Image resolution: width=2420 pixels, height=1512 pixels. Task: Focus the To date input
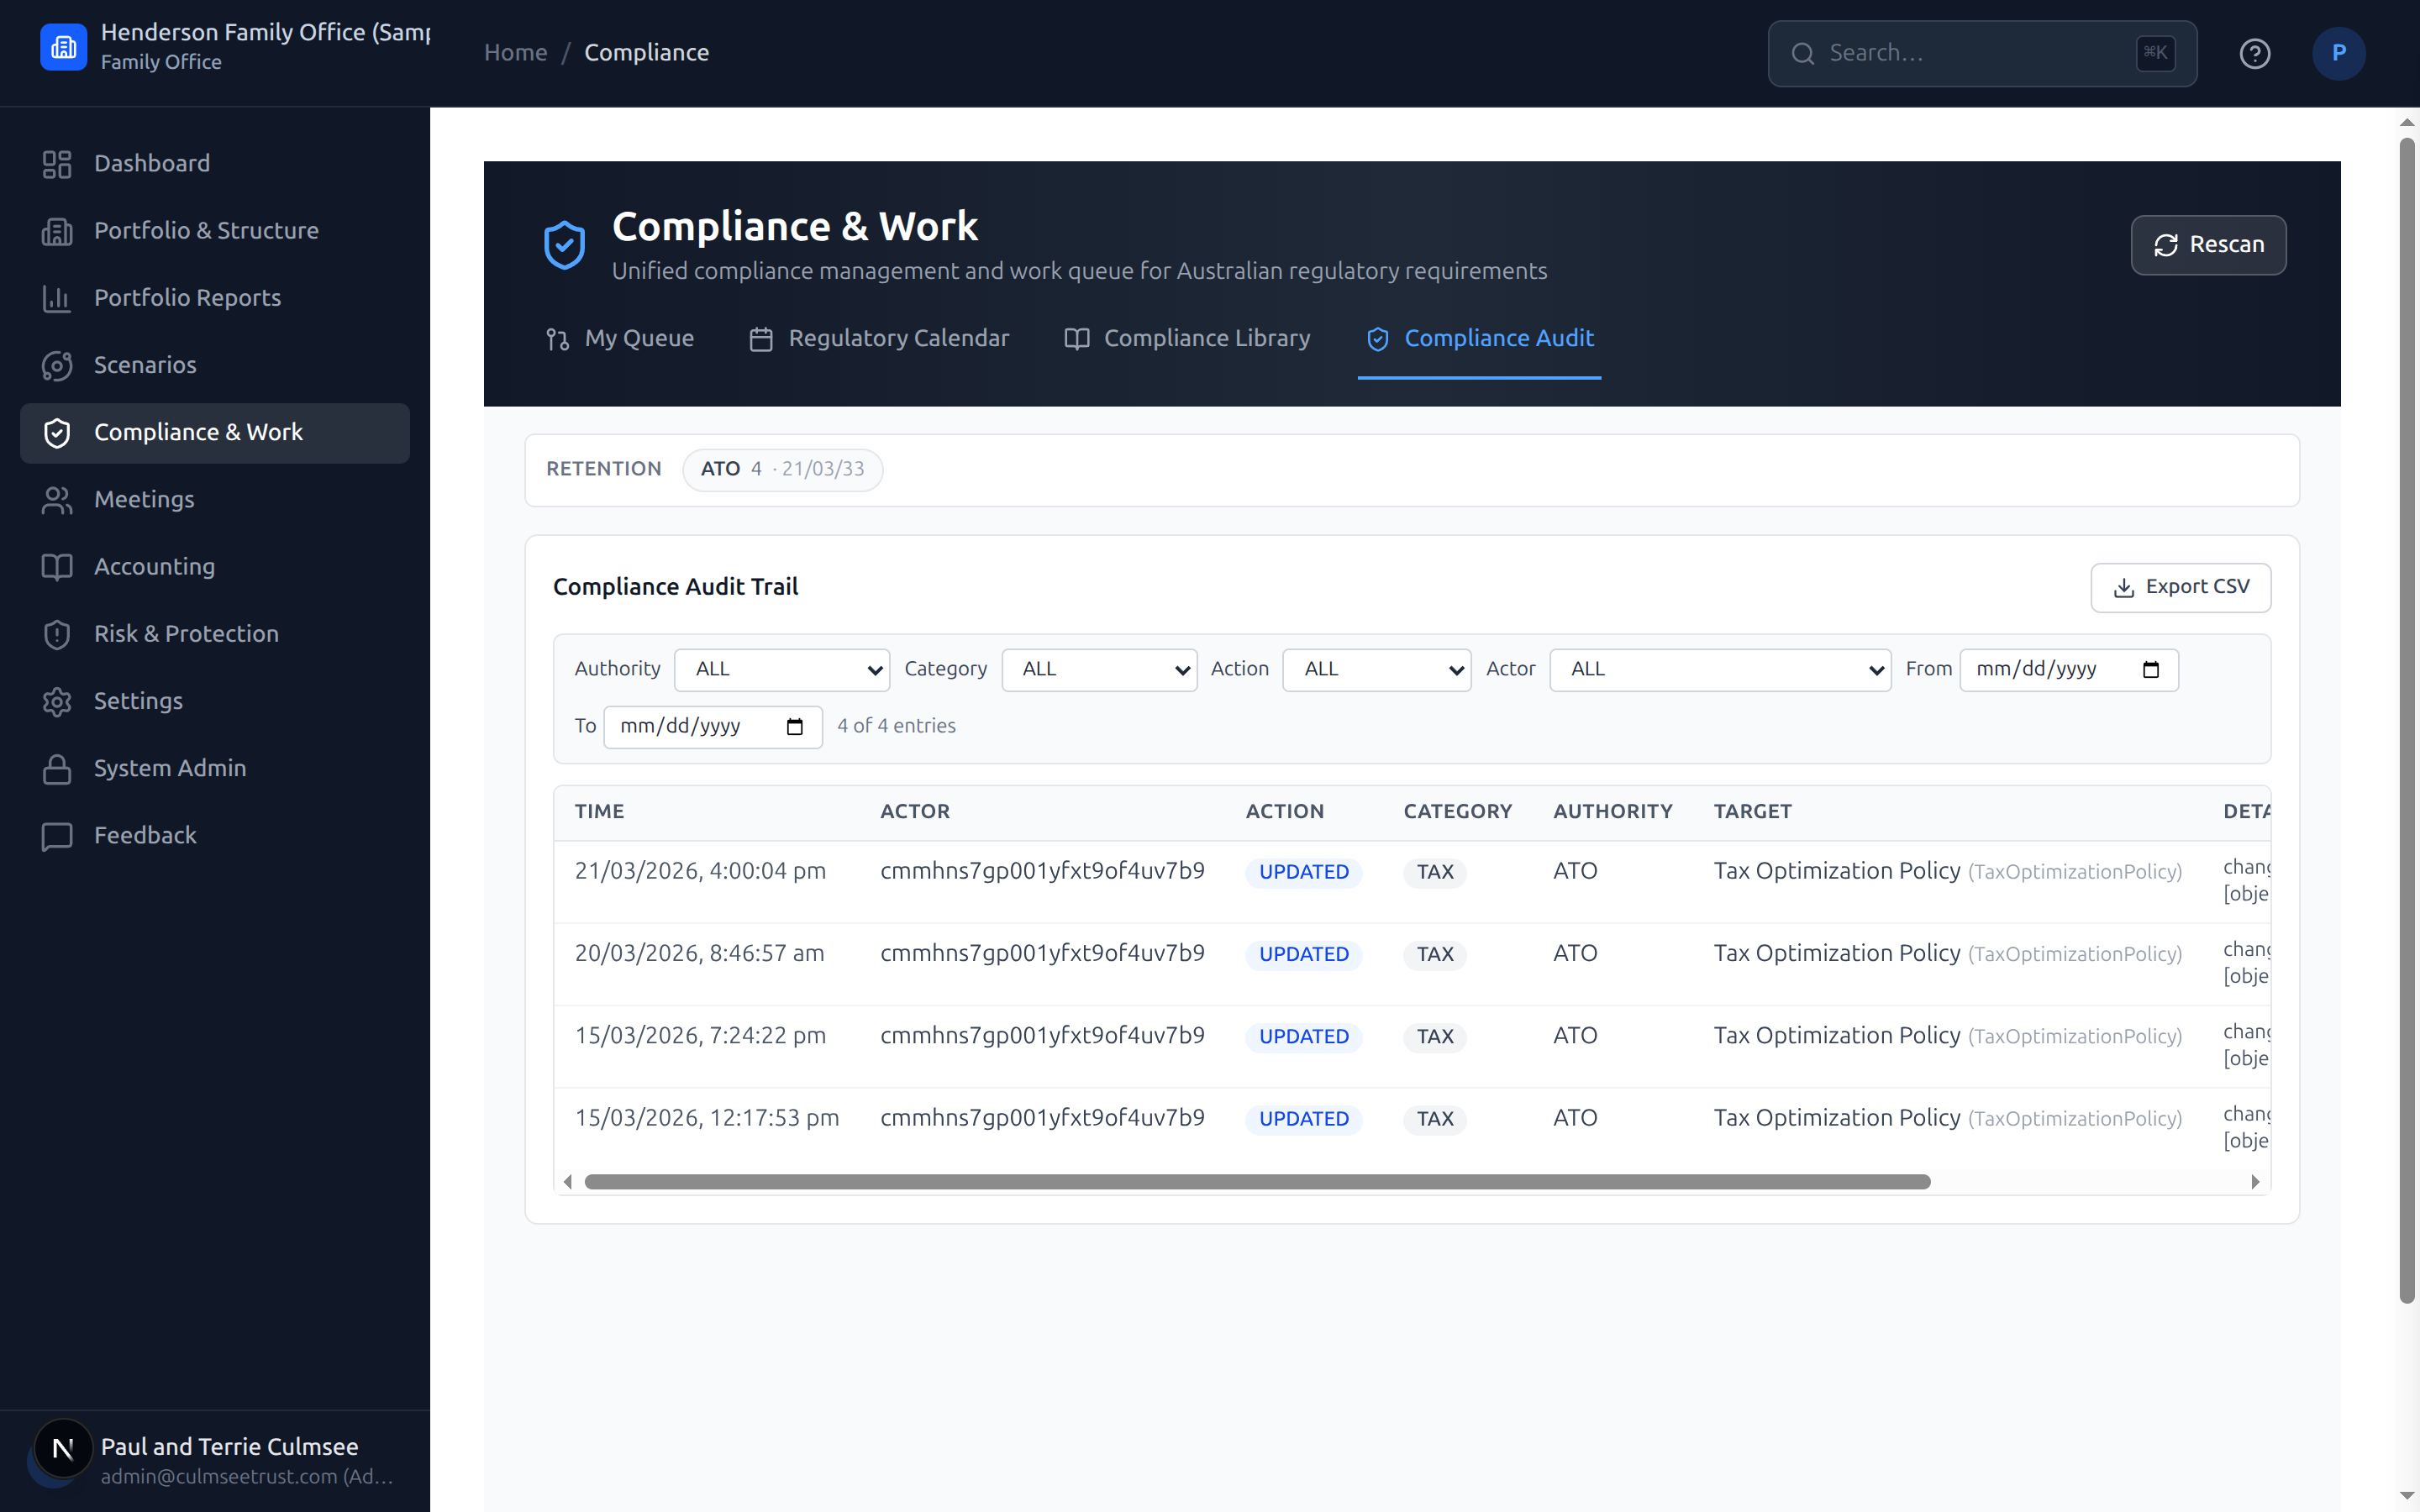point(713,726)
